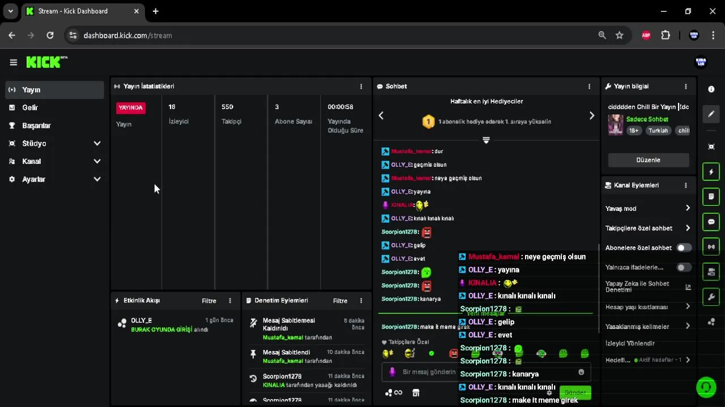
Task: Open Yasaklanmış kelimeler settings
Action: pos(648,327)
